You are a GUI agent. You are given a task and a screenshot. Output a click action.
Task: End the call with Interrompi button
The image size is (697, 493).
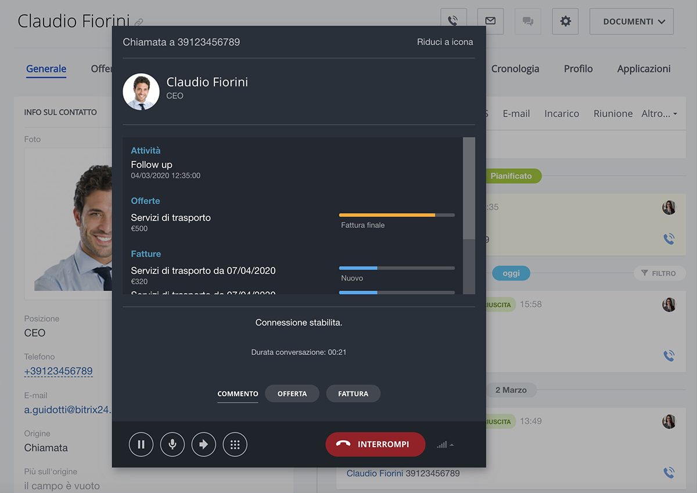375,444
